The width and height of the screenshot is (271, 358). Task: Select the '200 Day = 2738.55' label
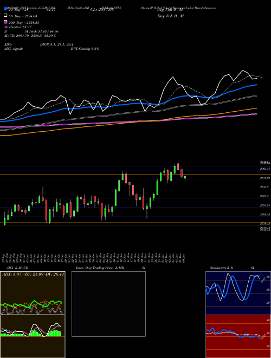tap(24, 23)
